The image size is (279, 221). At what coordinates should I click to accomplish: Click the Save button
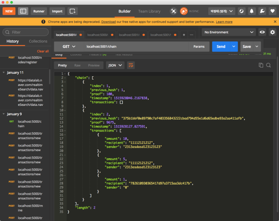pos(247,46)
